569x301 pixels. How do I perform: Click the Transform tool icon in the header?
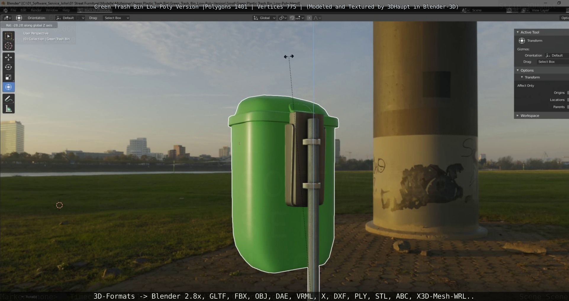[19, 18]
